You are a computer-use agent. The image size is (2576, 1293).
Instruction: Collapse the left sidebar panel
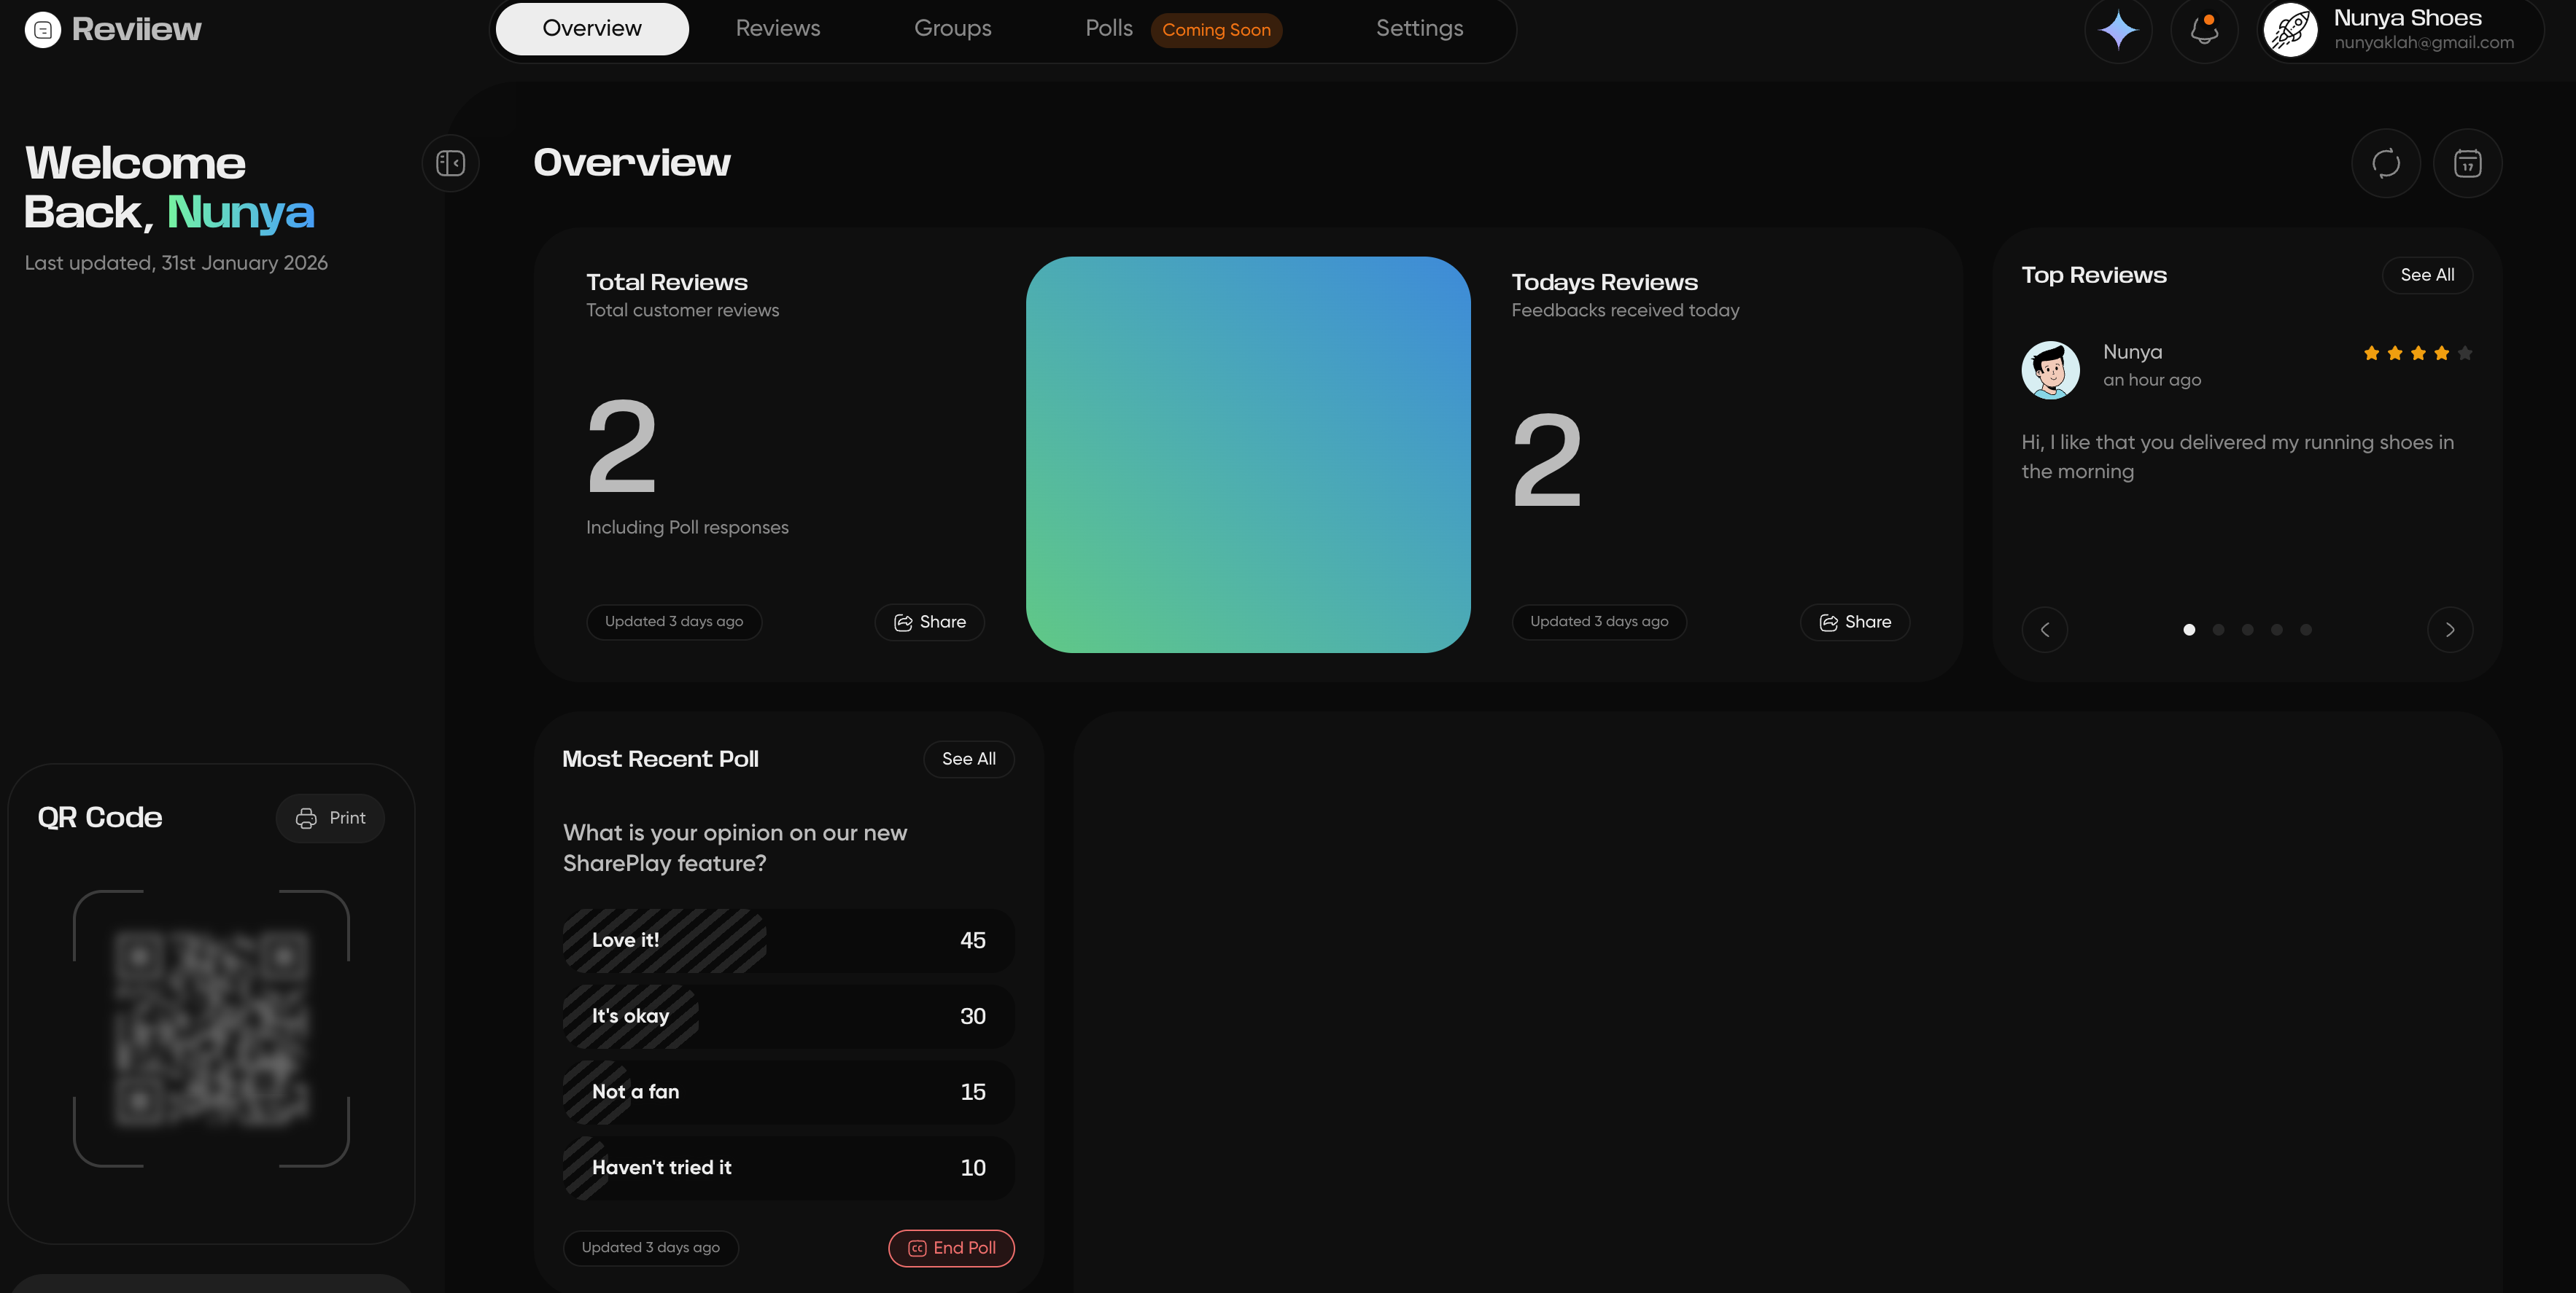click(x=450, y=163)
